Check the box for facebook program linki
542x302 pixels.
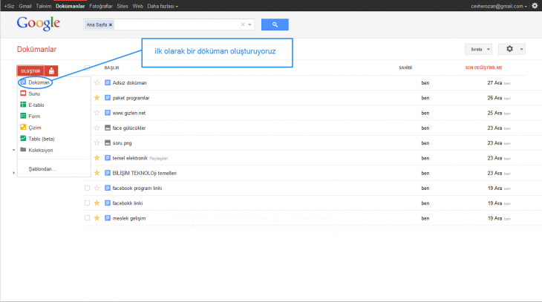[88, 188]
